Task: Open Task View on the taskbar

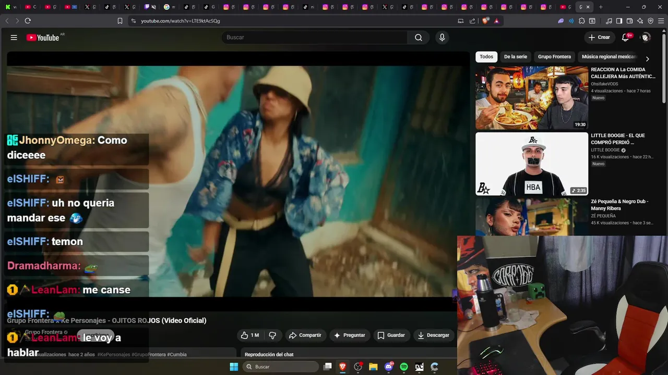Action: tap(328, 367)
